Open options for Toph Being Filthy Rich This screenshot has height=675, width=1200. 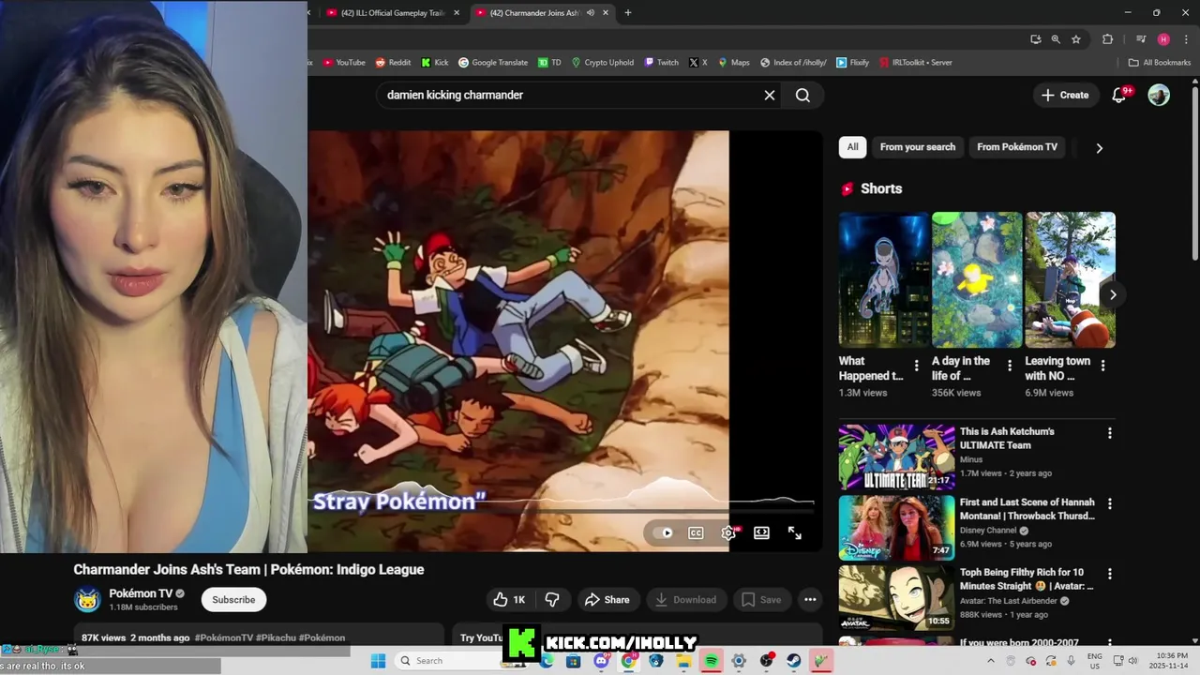click(x=1110, y=574)
